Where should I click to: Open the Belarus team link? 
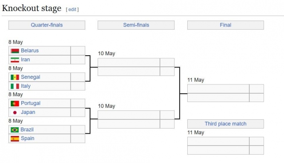30,50
